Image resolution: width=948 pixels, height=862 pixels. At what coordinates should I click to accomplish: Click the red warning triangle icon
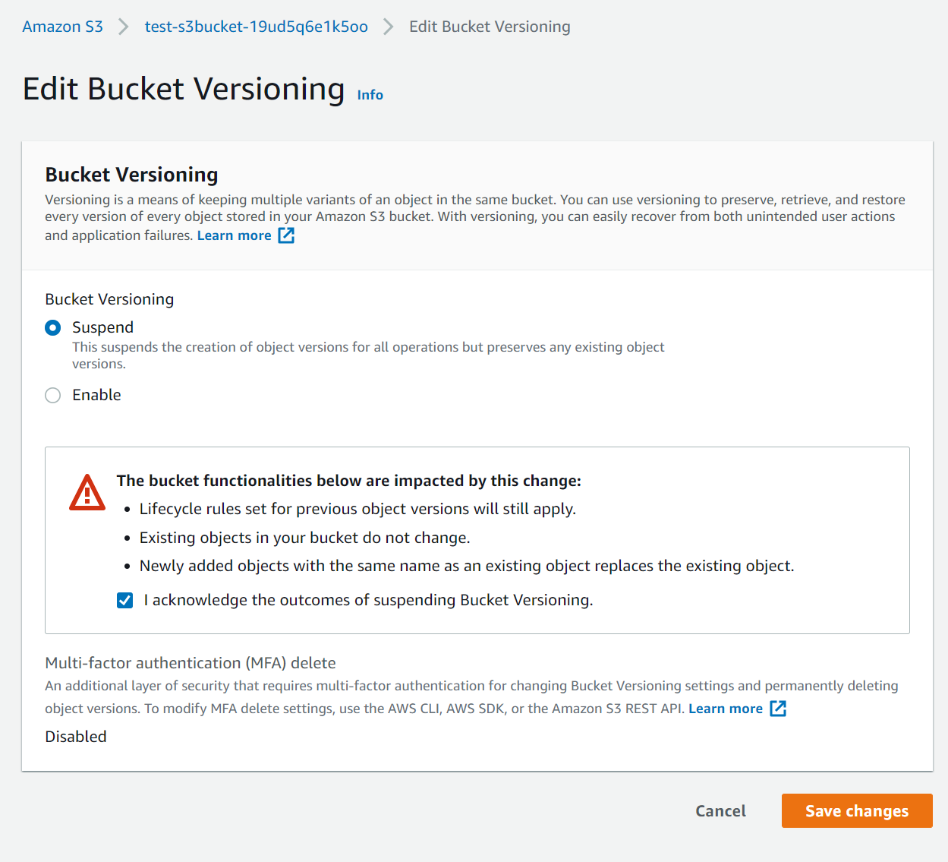click(87, 493)
